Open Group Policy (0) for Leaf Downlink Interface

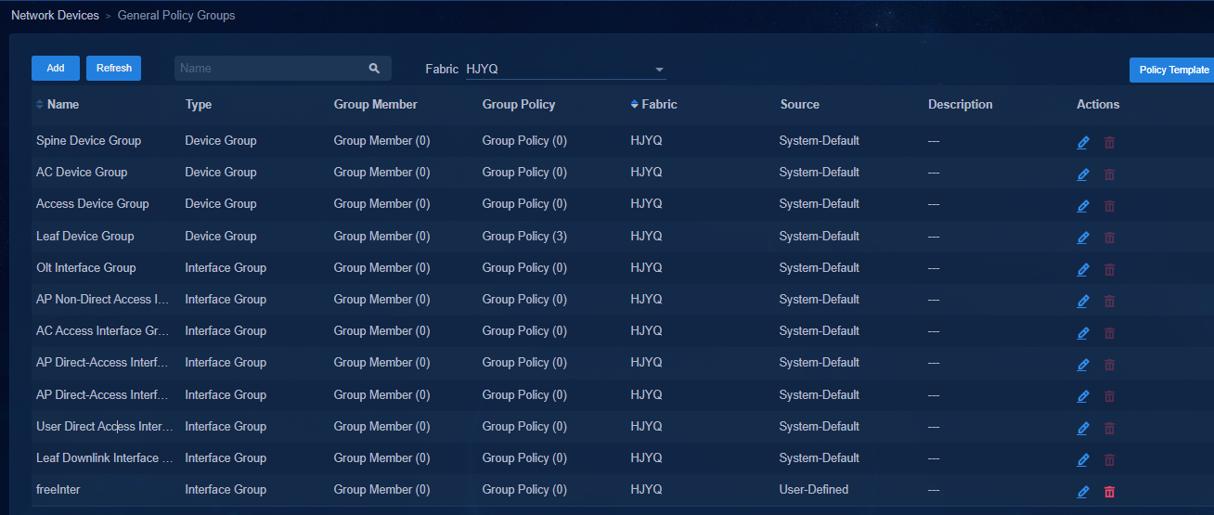coord(524,457)
